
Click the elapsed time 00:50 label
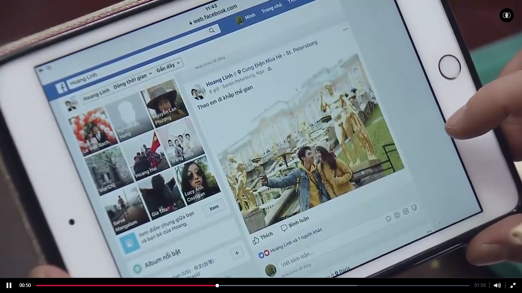[25, 285]
